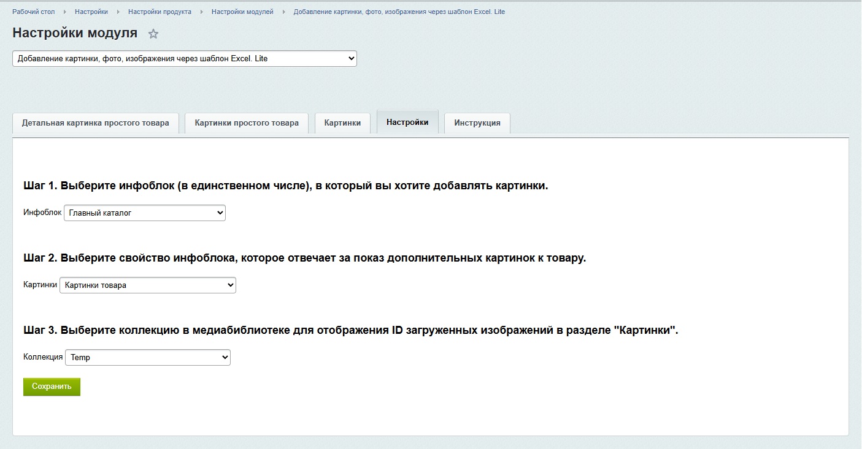
Task: Open Настройки модулей breadcrumb link
Action: click(x=242, y=12)
